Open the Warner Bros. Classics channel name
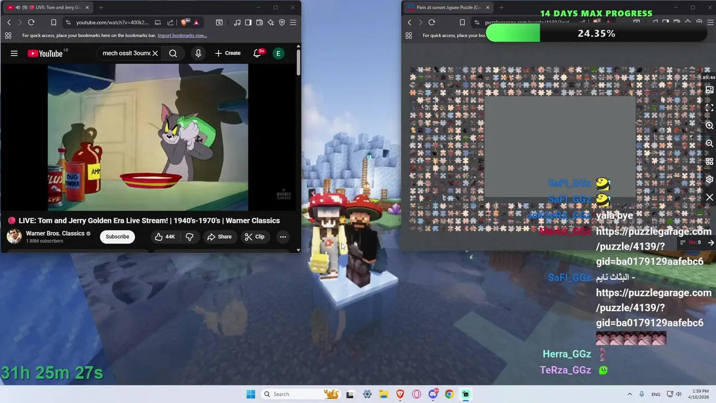This screenshot has height=403, width=716. [x=55, y=233]
